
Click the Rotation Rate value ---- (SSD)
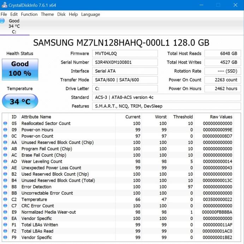click(223, 71)
